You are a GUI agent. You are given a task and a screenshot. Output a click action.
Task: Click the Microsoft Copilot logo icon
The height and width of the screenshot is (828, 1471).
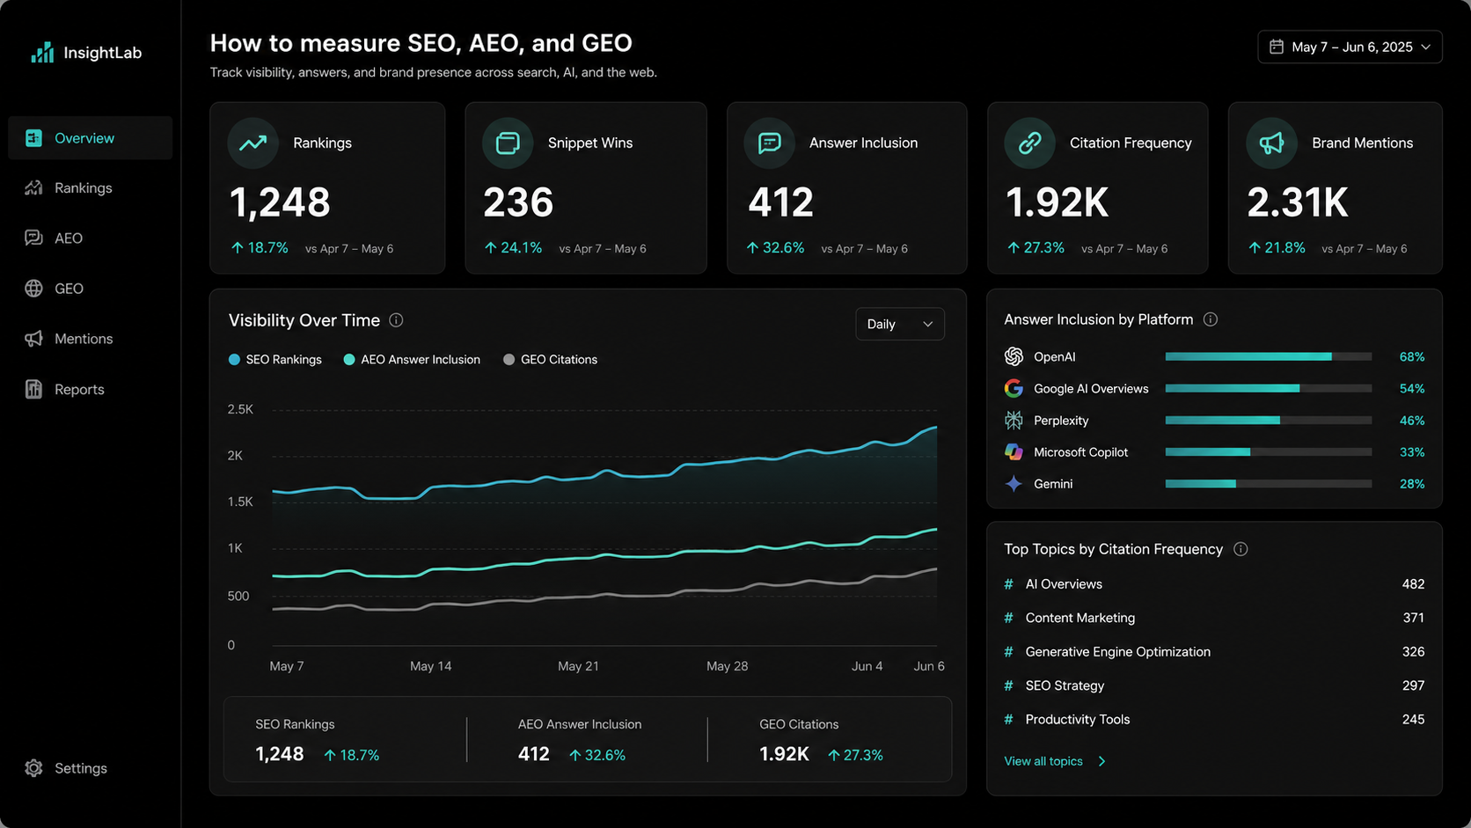(1014, 452)
